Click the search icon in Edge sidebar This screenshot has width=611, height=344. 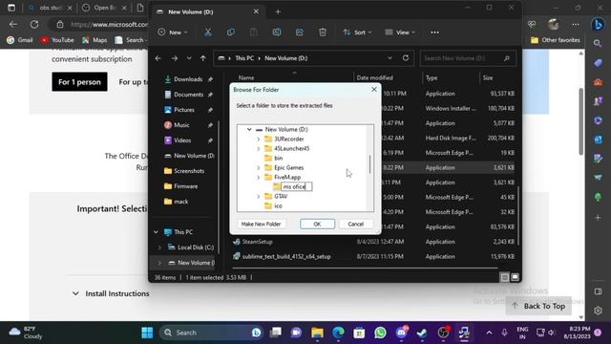tap(598, 44)
